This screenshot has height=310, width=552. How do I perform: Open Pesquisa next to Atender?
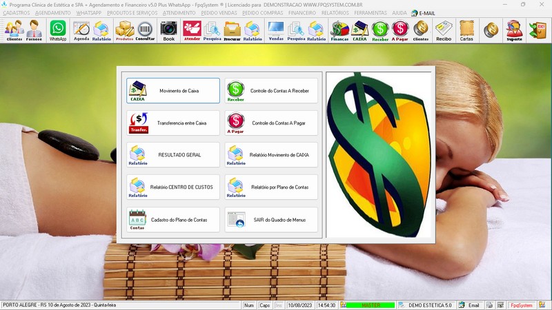(212, 30)
